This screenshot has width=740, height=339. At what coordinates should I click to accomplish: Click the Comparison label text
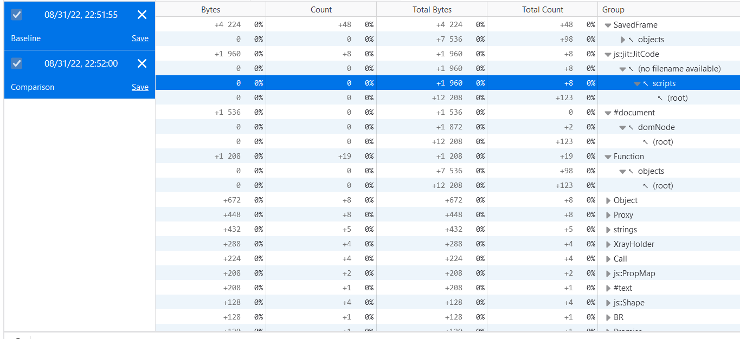pos(33,87)
